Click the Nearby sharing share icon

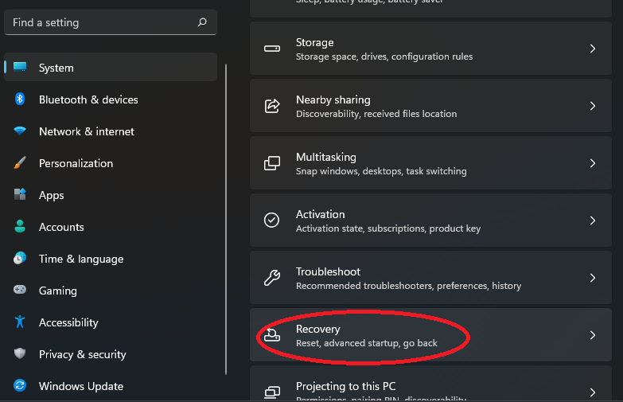click(x=272, y=106)
